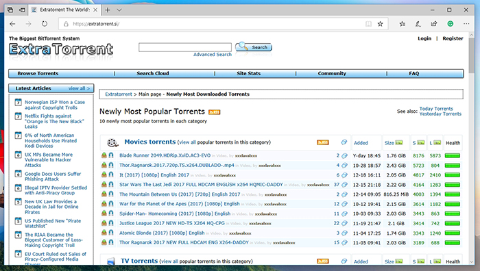Screen dimensions: 480x271
Task: Open the browser settings ellipsis menu
Action: (x=466, y=24)
